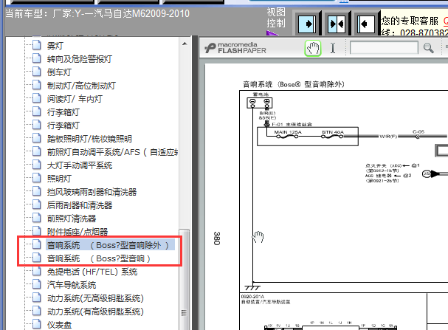448x330 pixels.
Task: Open the 动力系统(无高级钥匙系统) entry
Action: pyautogui.click(x=95, y=298)
